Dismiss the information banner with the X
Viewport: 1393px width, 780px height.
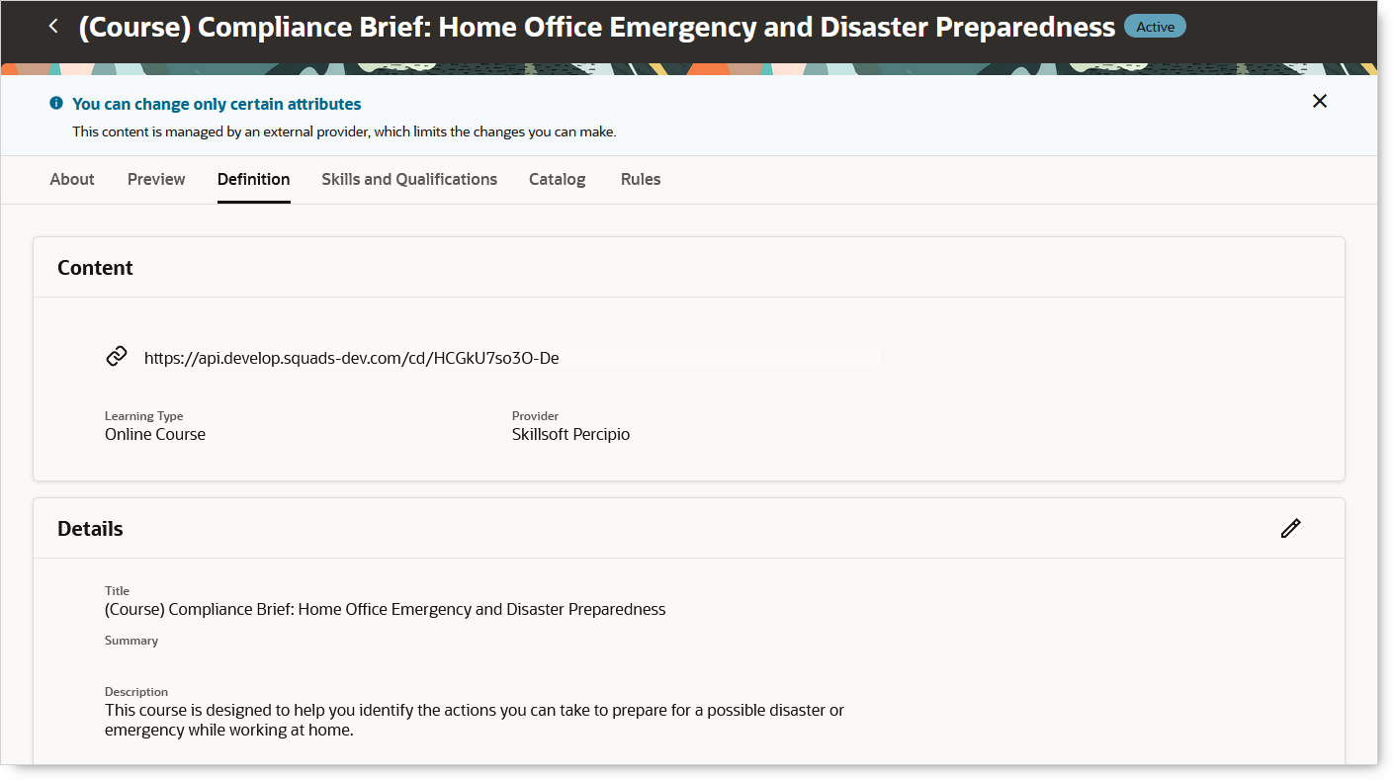[x=1320, y=101]
